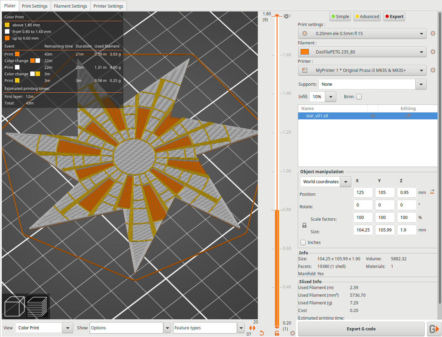Open the World coordinates dropdown
The image size is (442, 337).
(x=345, y=182)
